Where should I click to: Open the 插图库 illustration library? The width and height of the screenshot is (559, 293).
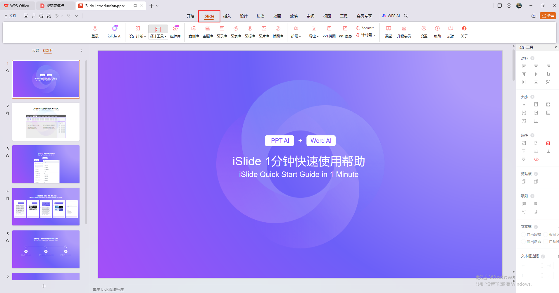(x=278, y=32)
